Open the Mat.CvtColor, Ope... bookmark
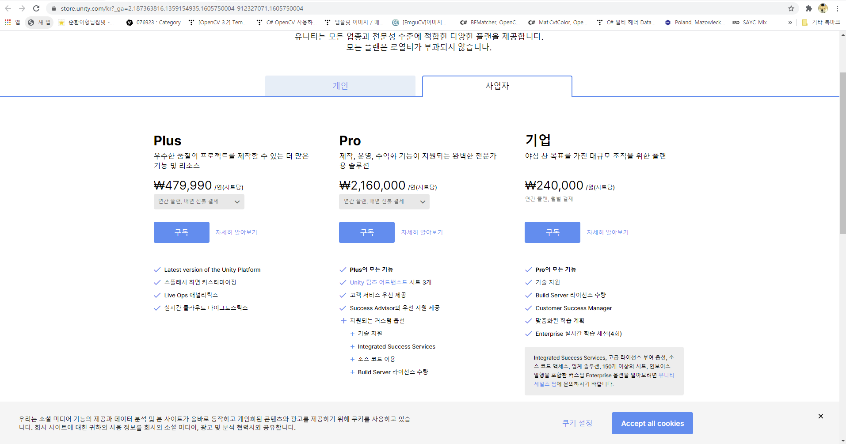Screen dimensions: 846x444 tap(558, 22)
